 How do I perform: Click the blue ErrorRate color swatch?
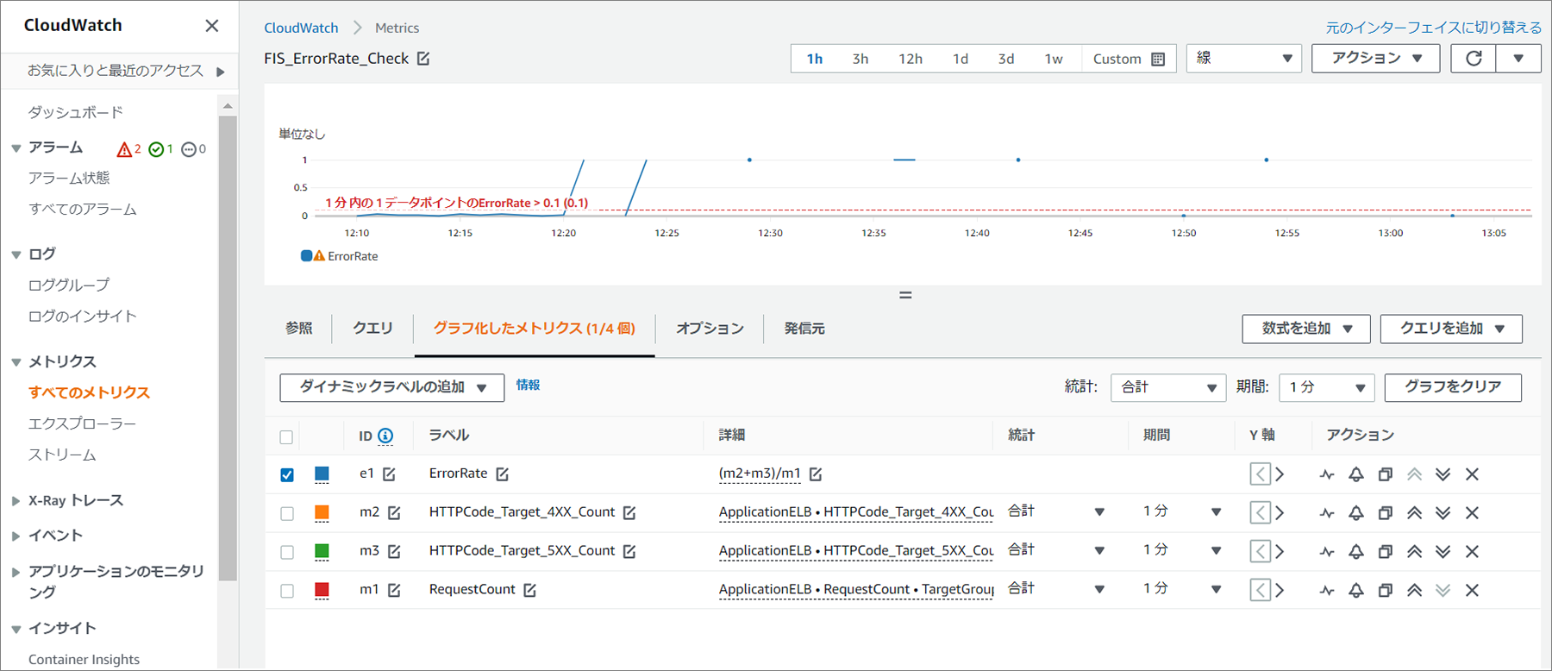(322, 473)
